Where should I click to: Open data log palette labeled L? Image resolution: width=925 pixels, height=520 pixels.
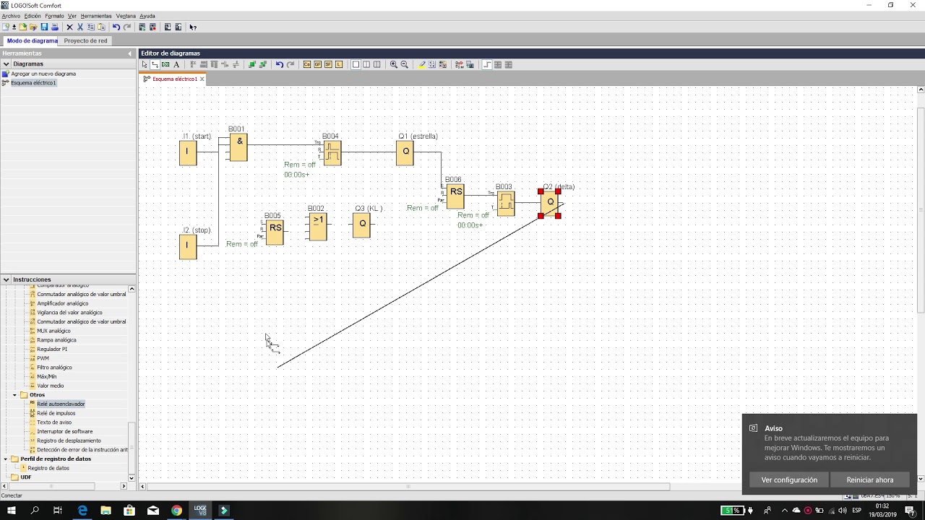(339, 64)
